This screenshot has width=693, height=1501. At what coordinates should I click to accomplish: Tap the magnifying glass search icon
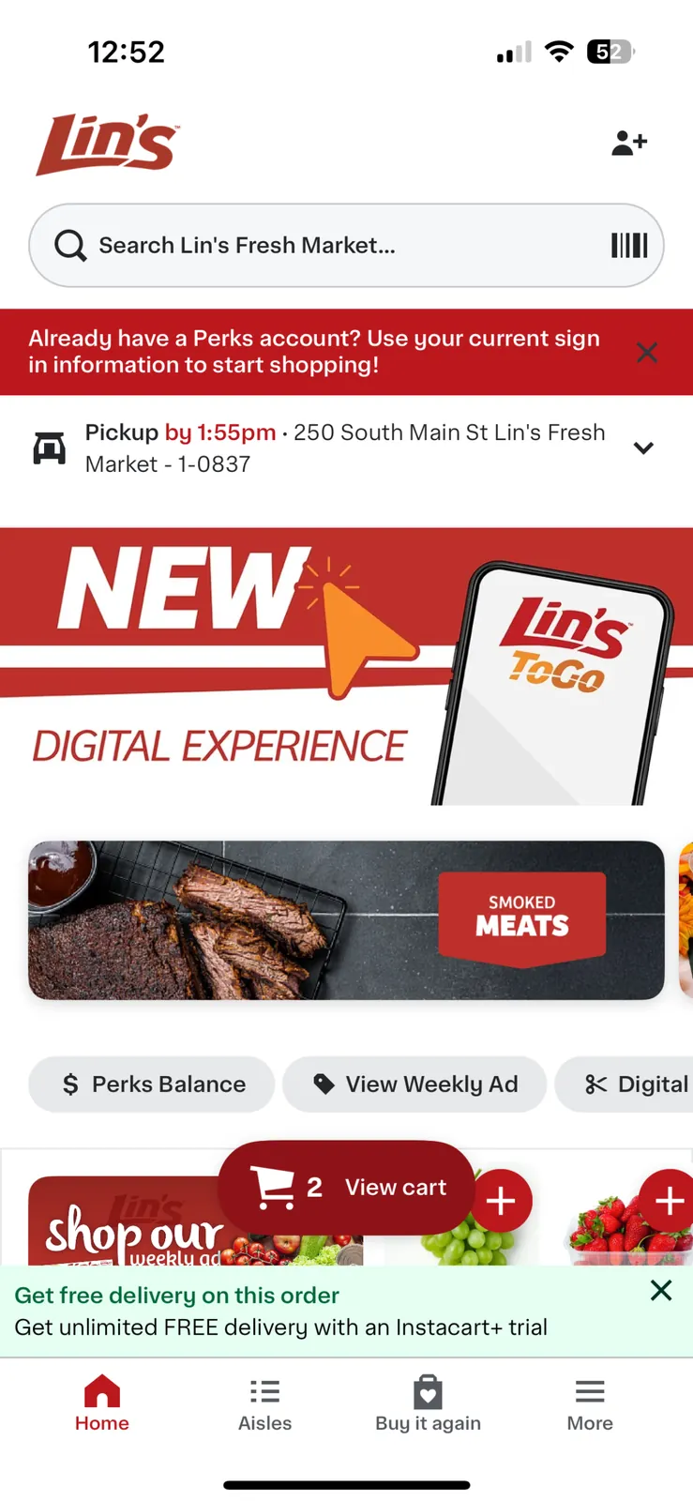tap(70, 246)
